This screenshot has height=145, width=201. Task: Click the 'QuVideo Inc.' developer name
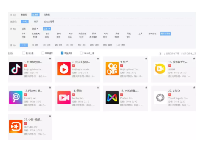(x=31, y=127)
